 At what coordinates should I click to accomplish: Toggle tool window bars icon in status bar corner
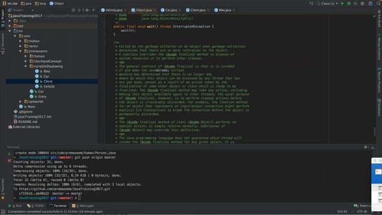[3, 212]
